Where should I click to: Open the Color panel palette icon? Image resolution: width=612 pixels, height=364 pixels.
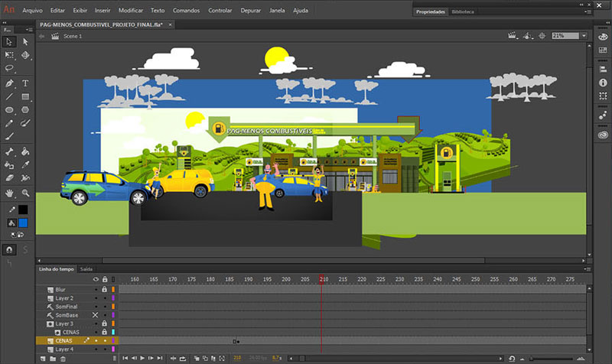(603, 37)
